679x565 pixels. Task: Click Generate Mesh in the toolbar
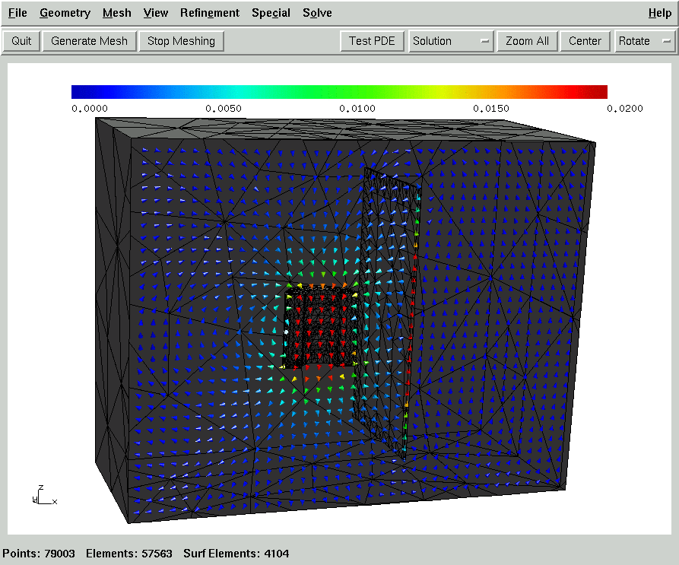point(89,41)
